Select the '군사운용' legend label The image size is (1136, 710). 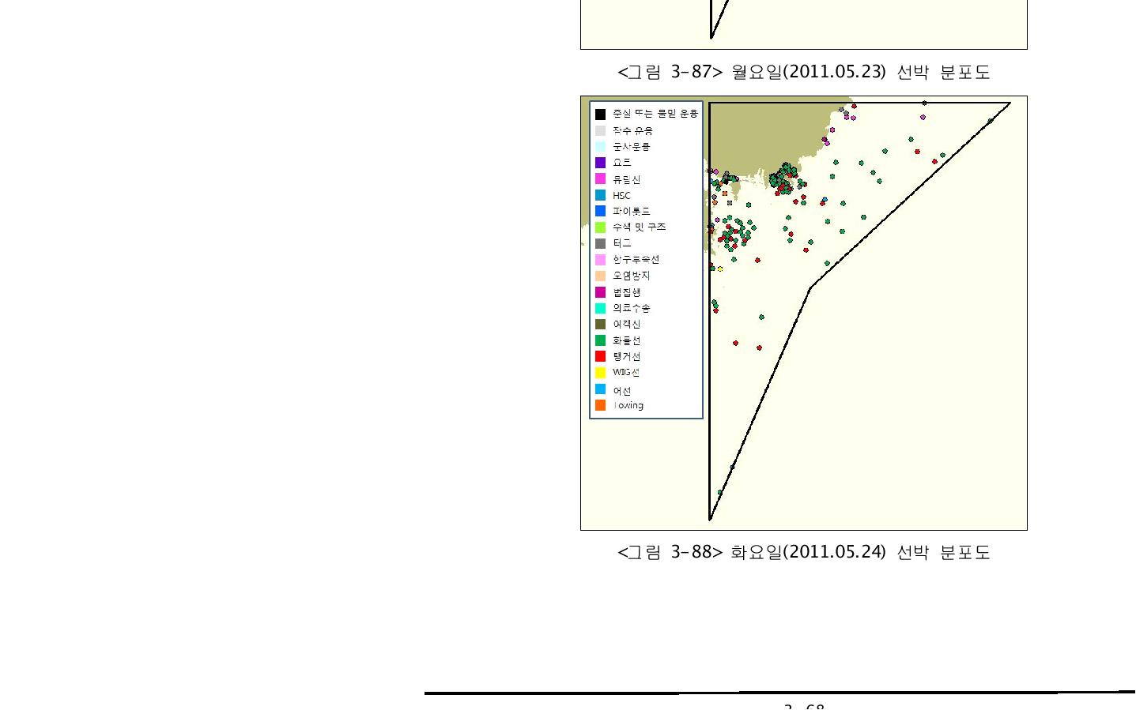click(x=632, y=147)
